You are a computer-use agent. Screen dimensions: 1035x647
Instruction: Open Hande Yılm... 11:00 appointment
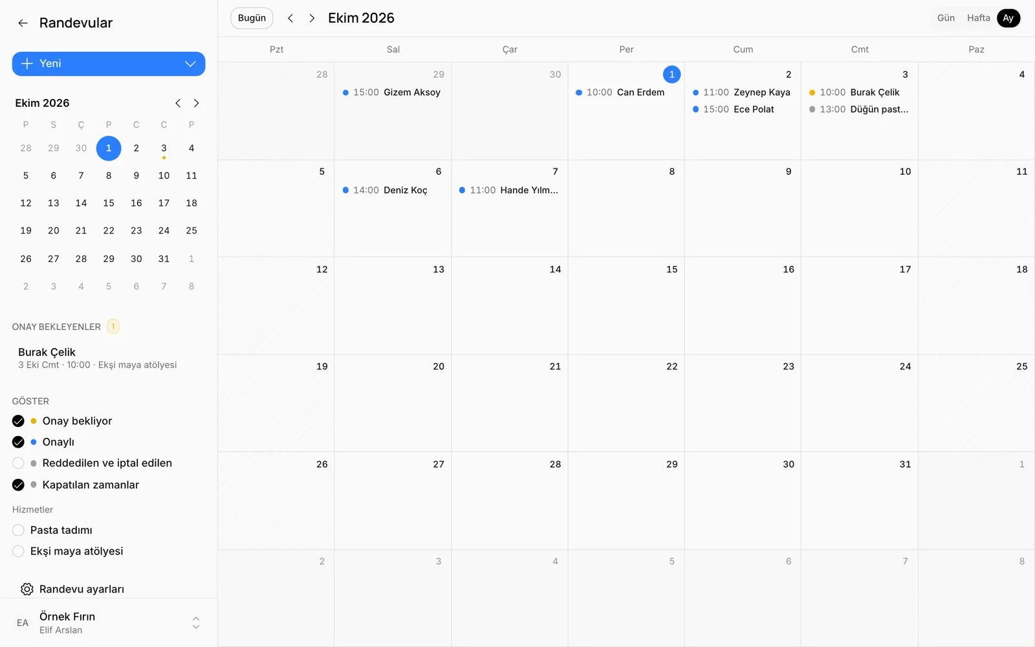(x=509, y=190)
